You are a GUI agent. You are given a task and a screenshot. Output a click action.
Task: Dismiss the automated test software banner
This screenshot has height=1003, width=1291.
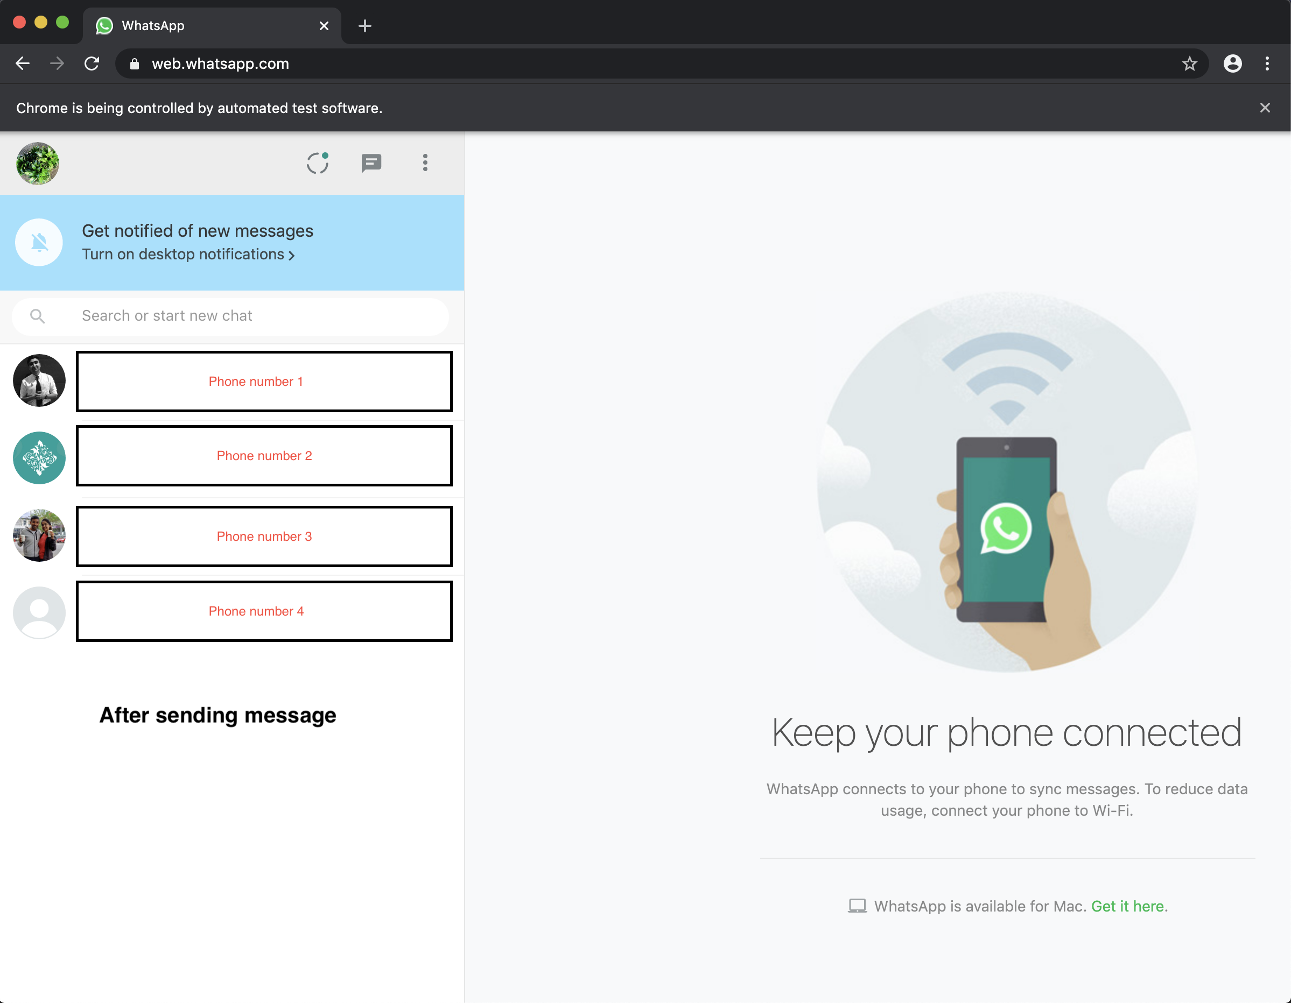click(x=1265, y=108)
